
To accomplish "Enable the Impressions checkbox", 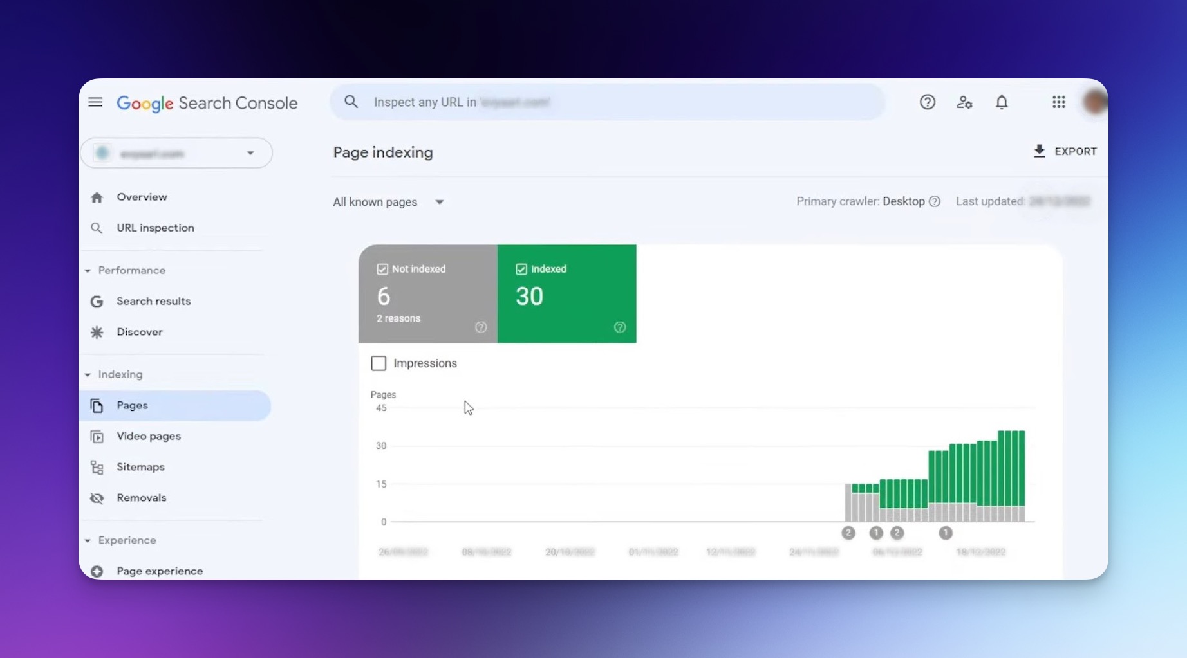I will tap(379, 363).
